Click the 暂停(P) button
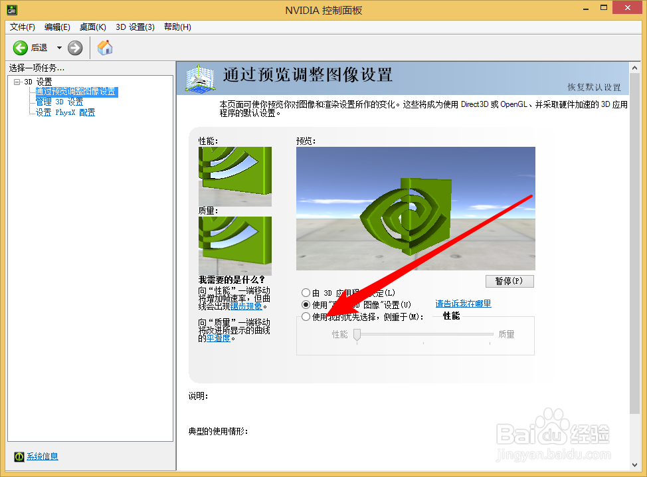 (x=509, y=281)
